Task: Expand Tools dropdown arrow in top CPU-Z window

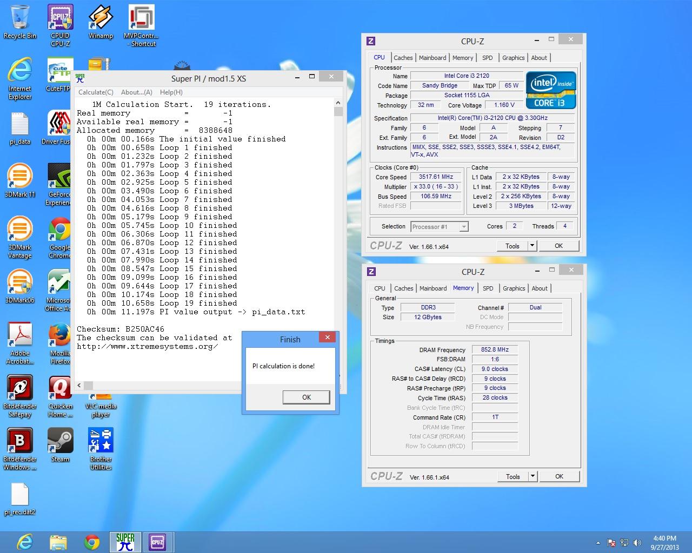Action: point(532,246)
